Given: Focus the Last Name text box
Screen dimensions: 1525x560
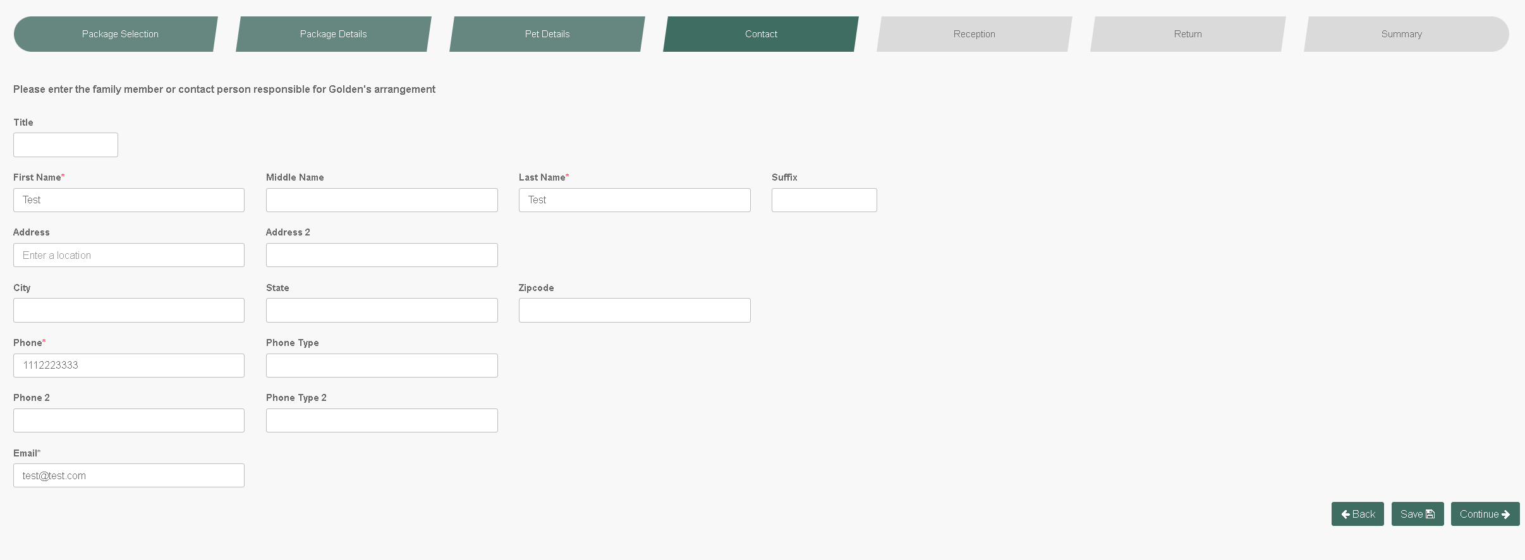Looking at the screenshot, I should coord(635,200).
